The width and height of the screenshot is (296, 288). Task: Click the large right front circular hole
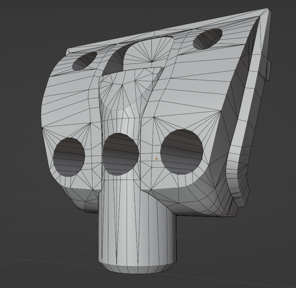click(182, 152)
